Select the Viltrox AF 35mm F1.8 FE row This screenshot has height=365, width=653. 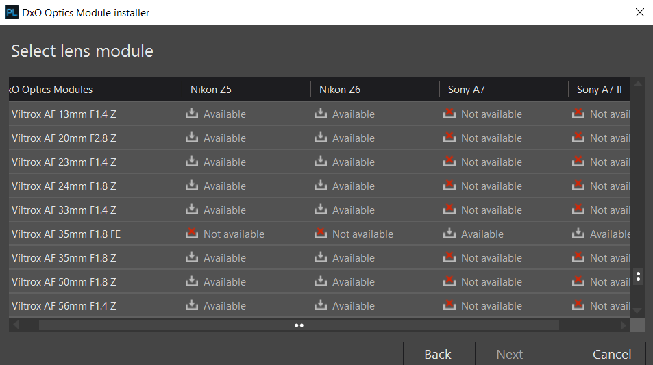point(319,234)
